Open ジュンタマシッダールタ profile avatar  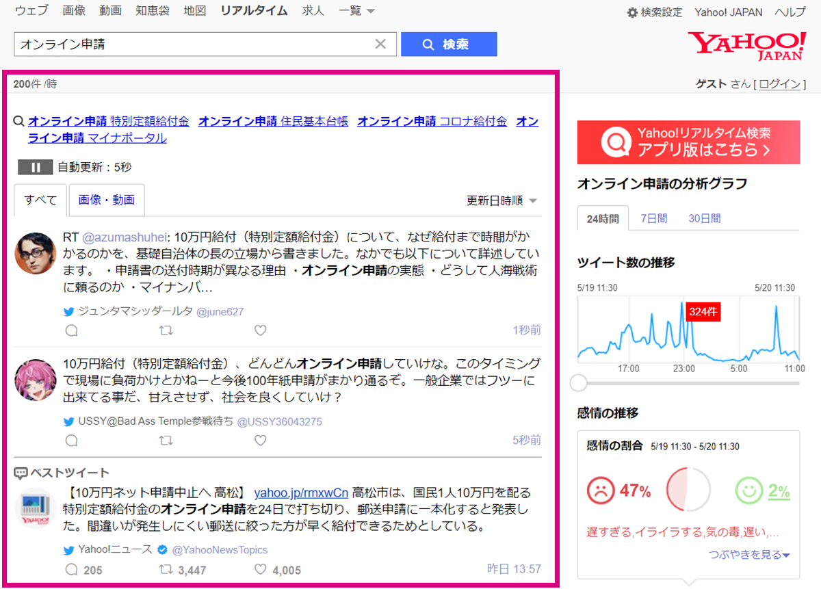36,253
